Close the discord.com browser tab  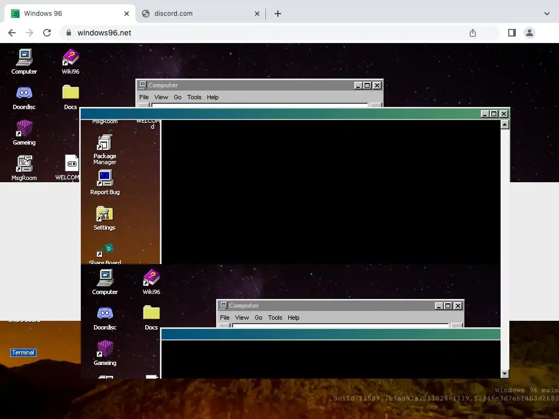tap(257, 14)
